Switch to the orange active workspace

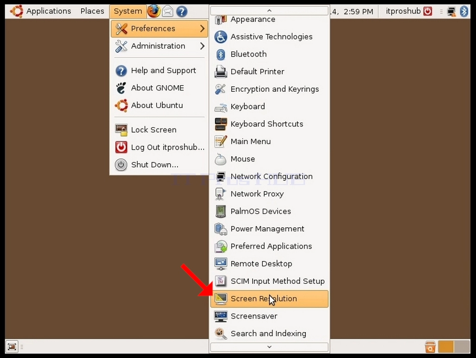click(446, 347)
